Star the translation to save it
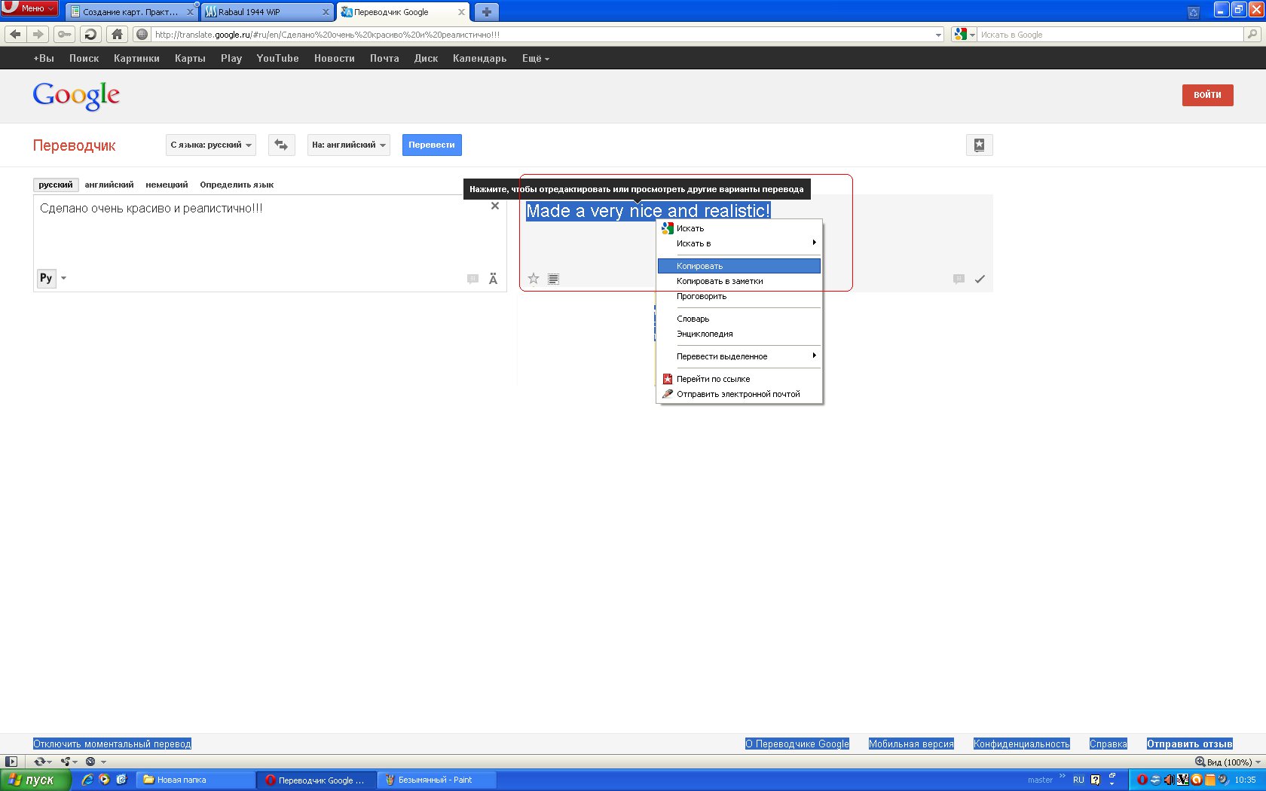Image resolution: width=1266 pixels, height=791 pixels. [x=534, y=279]
